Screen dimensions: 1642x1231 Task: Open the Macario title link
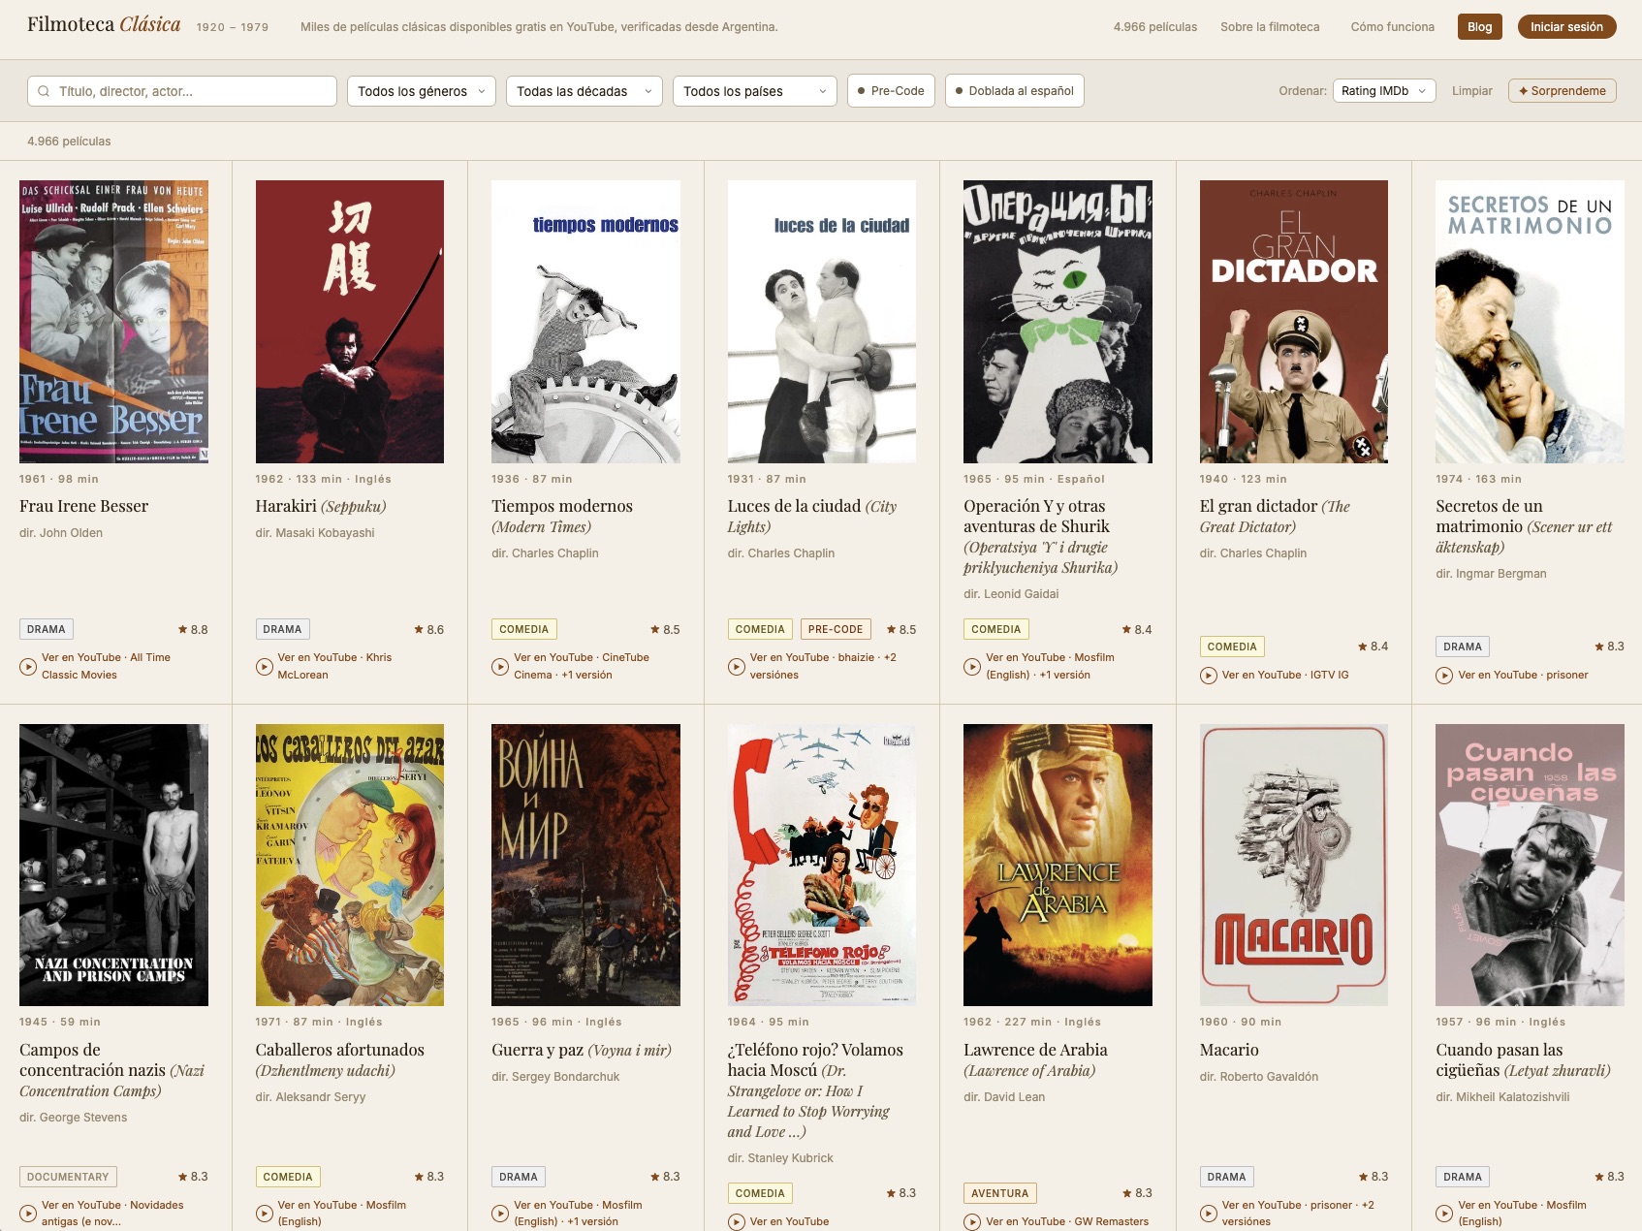tap(1229, 1050)
